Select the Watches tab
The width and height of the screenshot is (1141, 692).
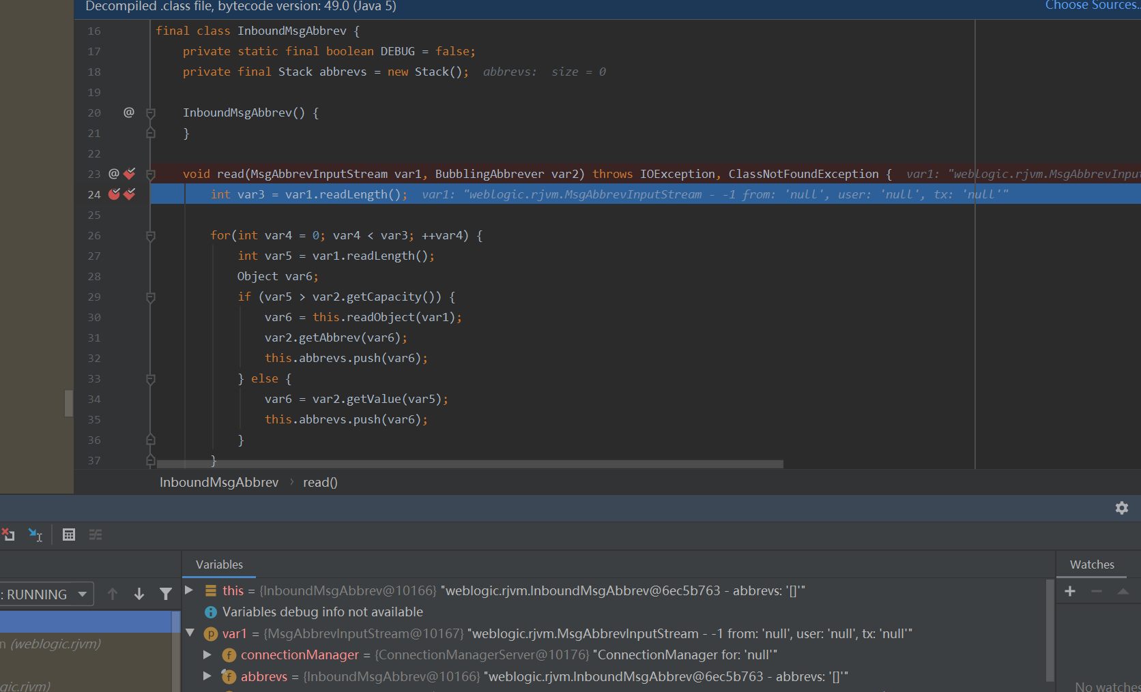[1092, 565]
